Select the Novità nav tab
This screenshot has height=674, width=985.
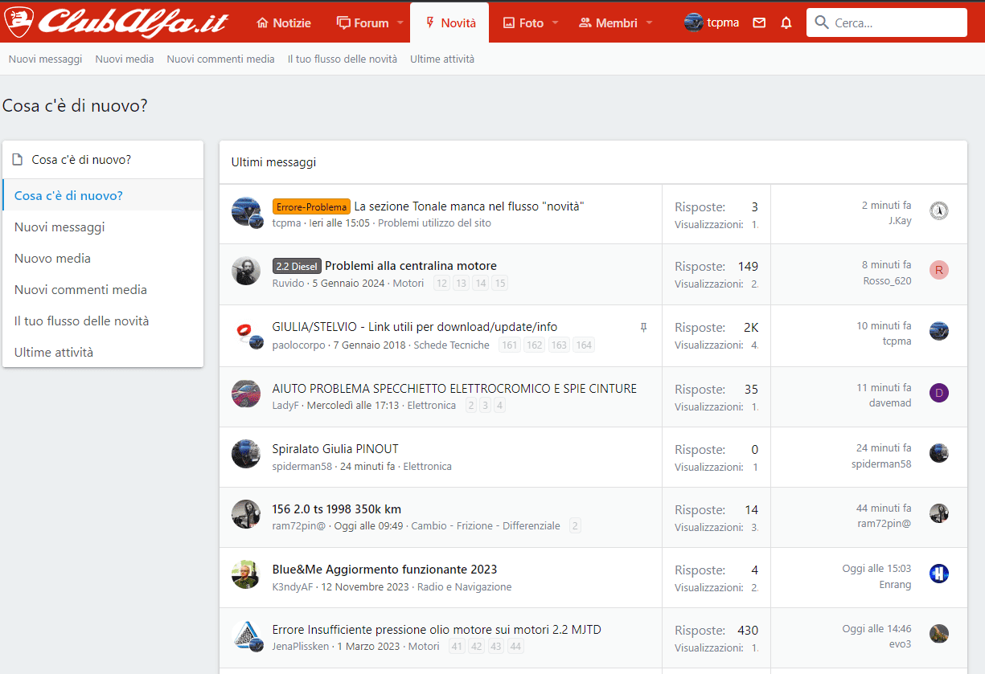[x=449, y=22]
